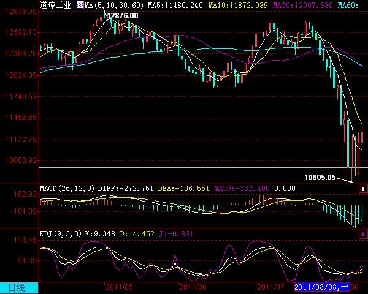Click the 道琼工业 index title
Viewport: 368px width, 294px height.
[55, 5]
